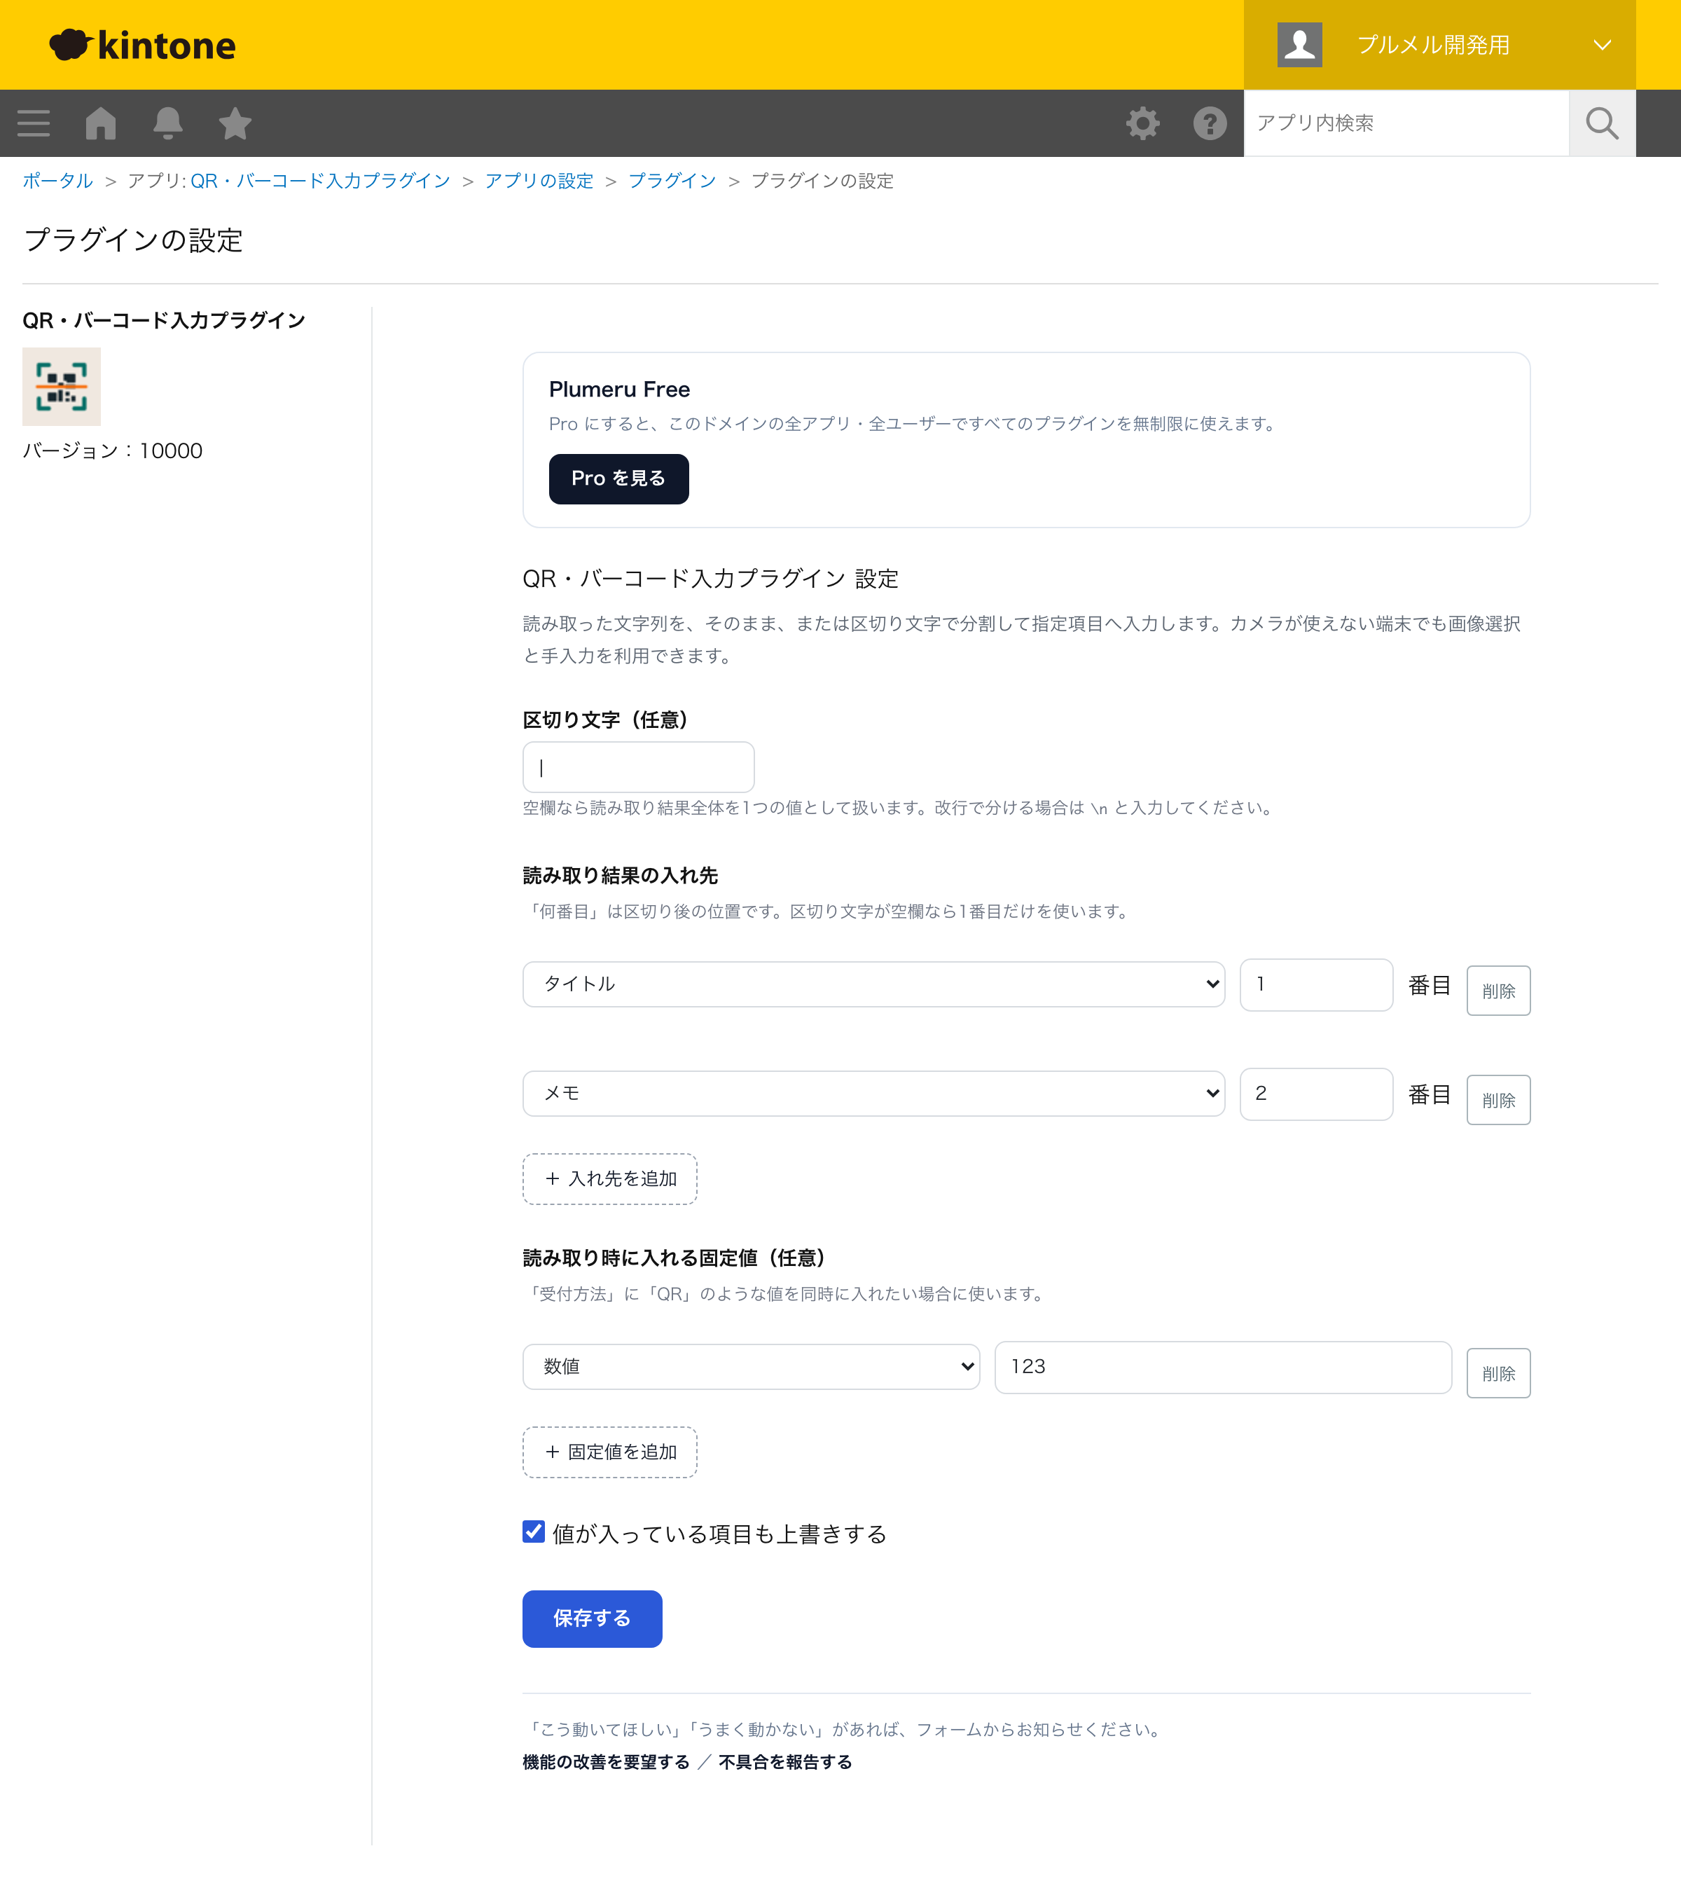Go to アプリの設定 breadcrumb

pos(539,181)
